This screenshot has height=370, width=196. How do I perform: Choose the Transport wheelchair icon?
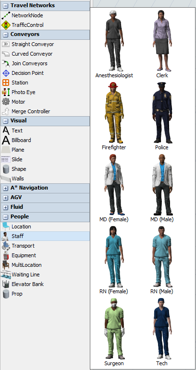click(x=6, y=246)
